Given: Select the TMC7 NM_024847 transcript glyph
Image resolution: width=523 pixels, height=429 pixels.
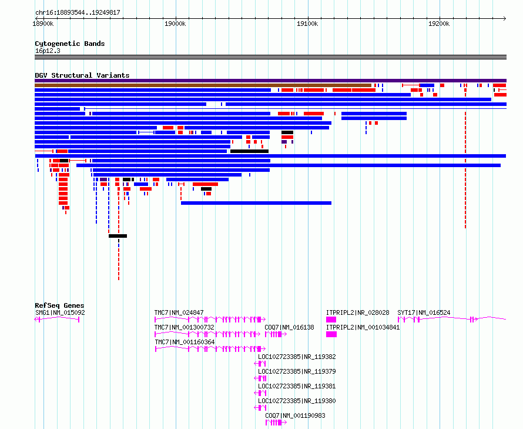Looking at the screenshot, I should (x=210, y=320).
